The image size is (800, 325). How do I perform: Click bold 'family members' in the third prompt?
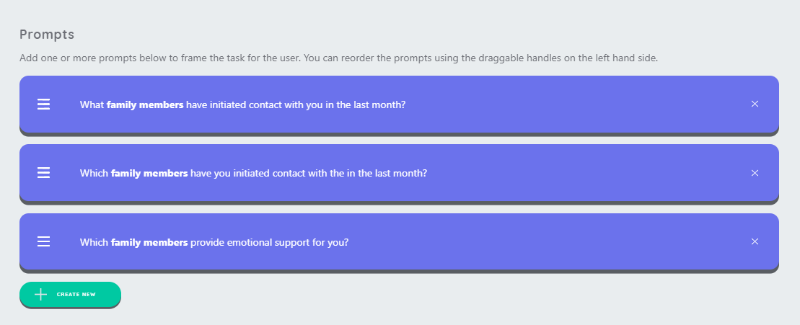coord(149,242)
